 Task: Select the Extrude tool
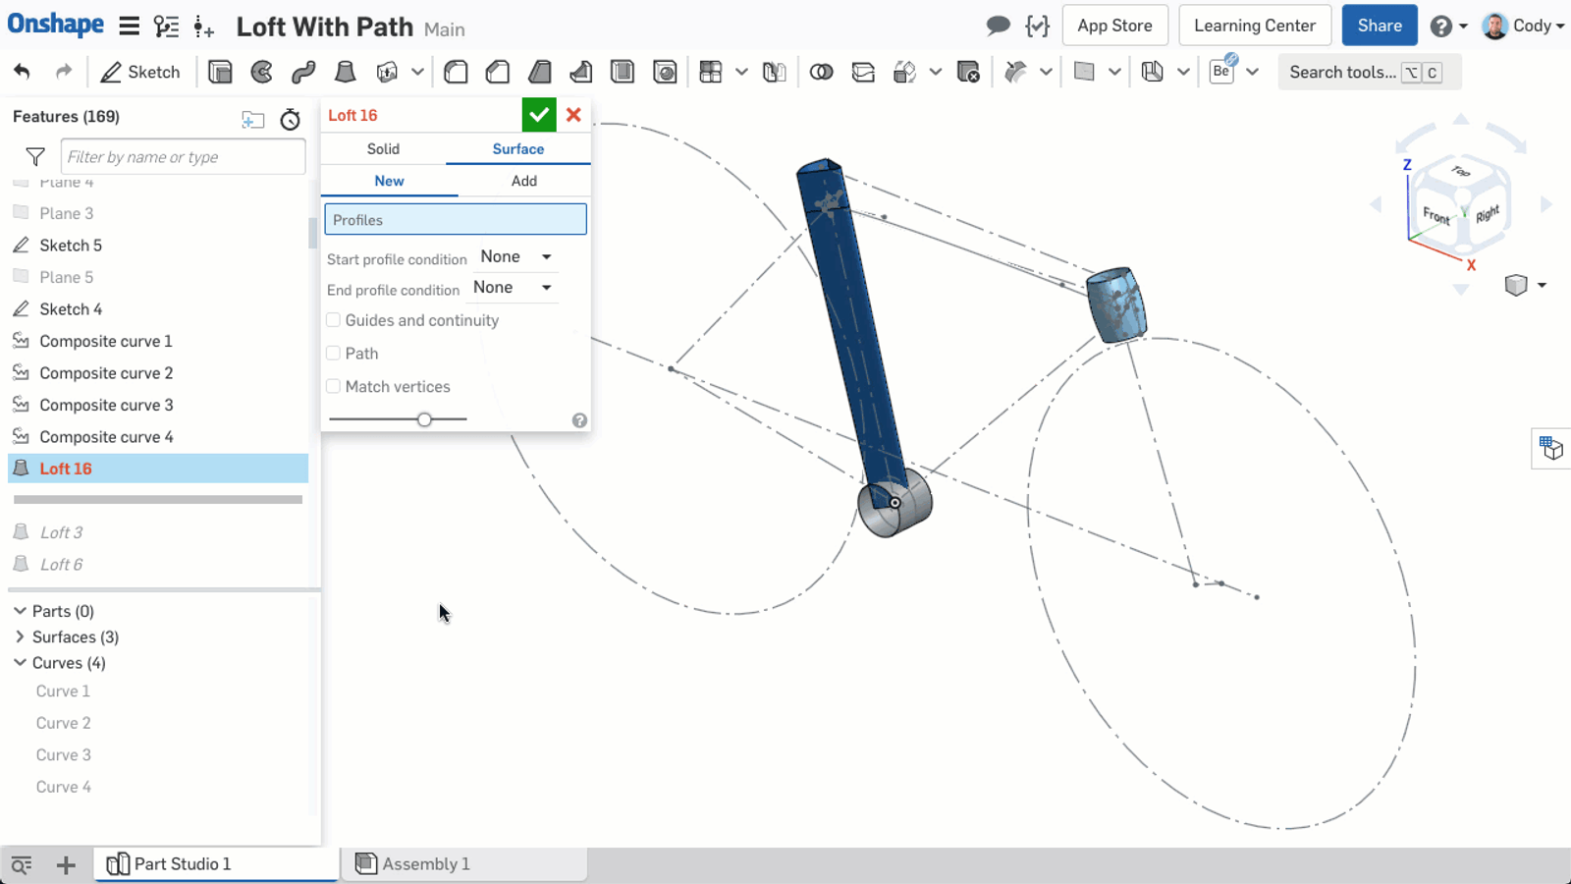pos(220,71)
